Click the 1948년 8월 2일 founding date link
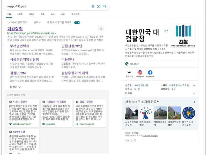This screenshot has height=155, width=207. (141, 85)
